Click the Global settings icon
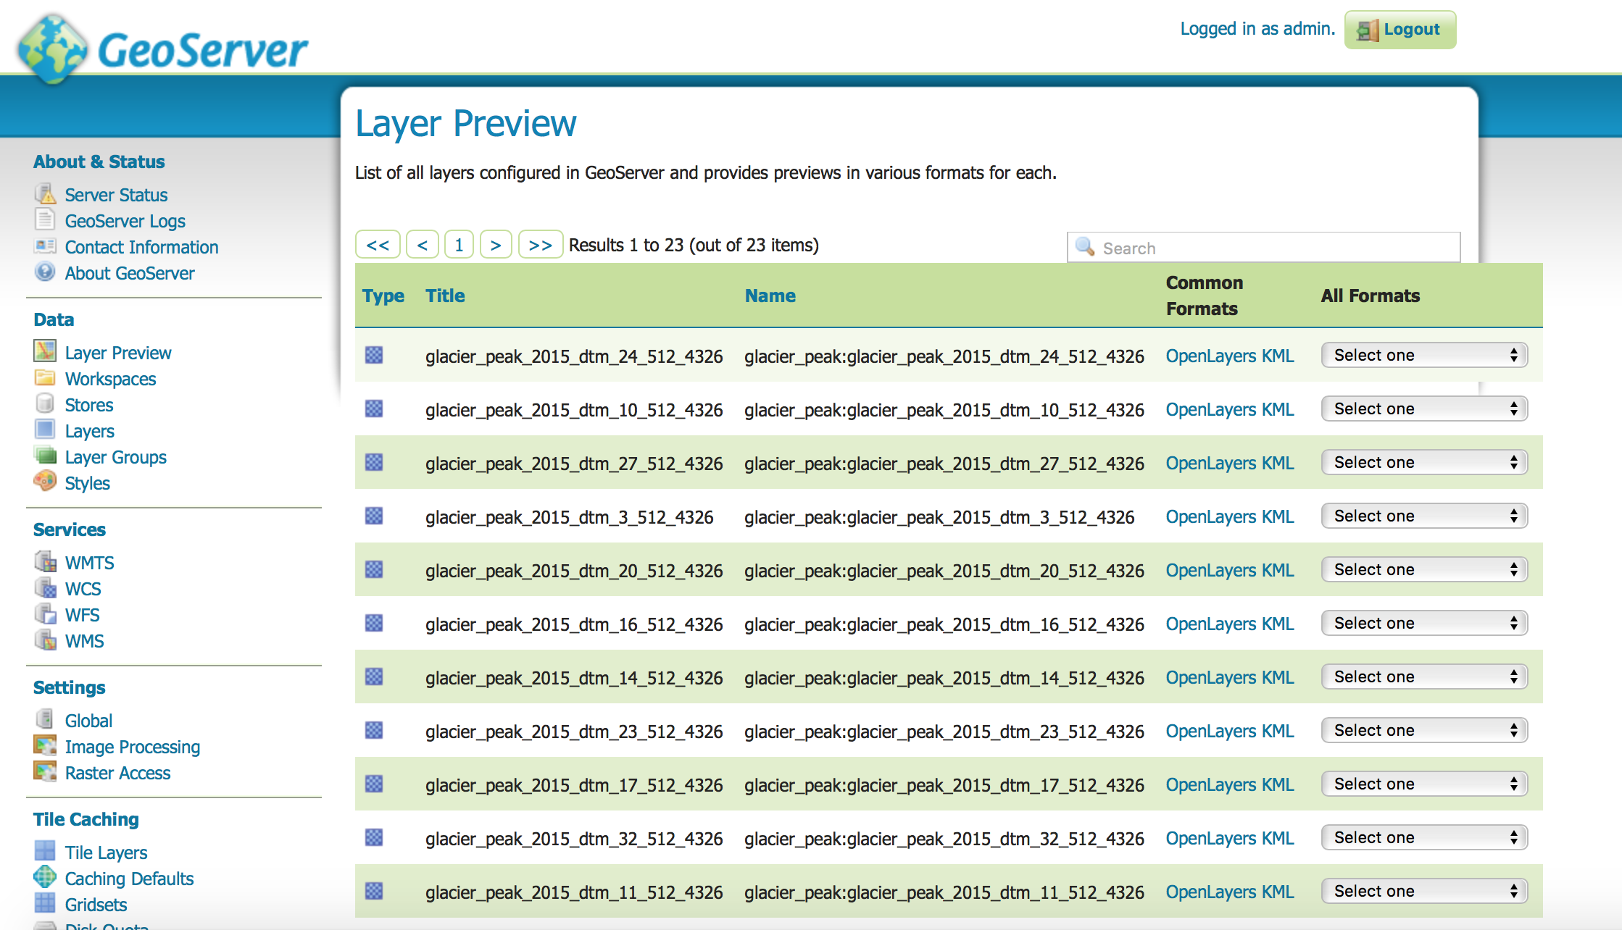The width and height of the screenshot is (1622, 930). pos(45,719)
